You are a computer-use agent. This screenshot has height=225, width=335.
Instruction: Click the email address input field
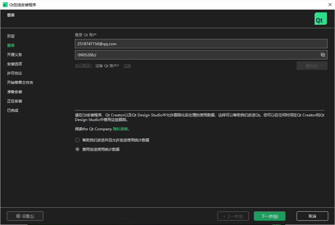[201, 44]
